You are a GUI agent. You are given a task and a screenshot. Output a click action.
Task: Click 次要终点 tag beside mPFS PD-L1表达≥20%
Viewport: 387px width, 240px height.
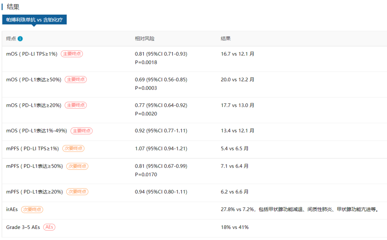77,192
